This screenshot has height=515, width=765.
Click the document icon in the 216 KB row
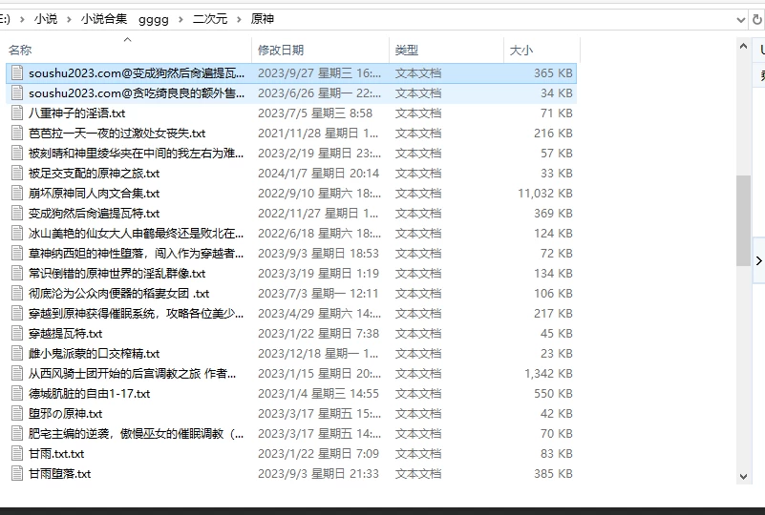click(x=17, y=133)
